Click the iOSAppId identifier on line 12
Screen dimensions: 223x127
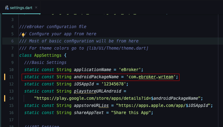84,84
